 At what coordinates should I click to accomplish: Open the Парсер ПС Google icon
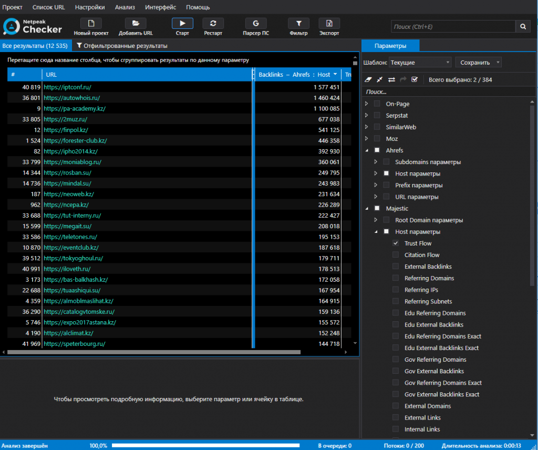pos(256,23)
